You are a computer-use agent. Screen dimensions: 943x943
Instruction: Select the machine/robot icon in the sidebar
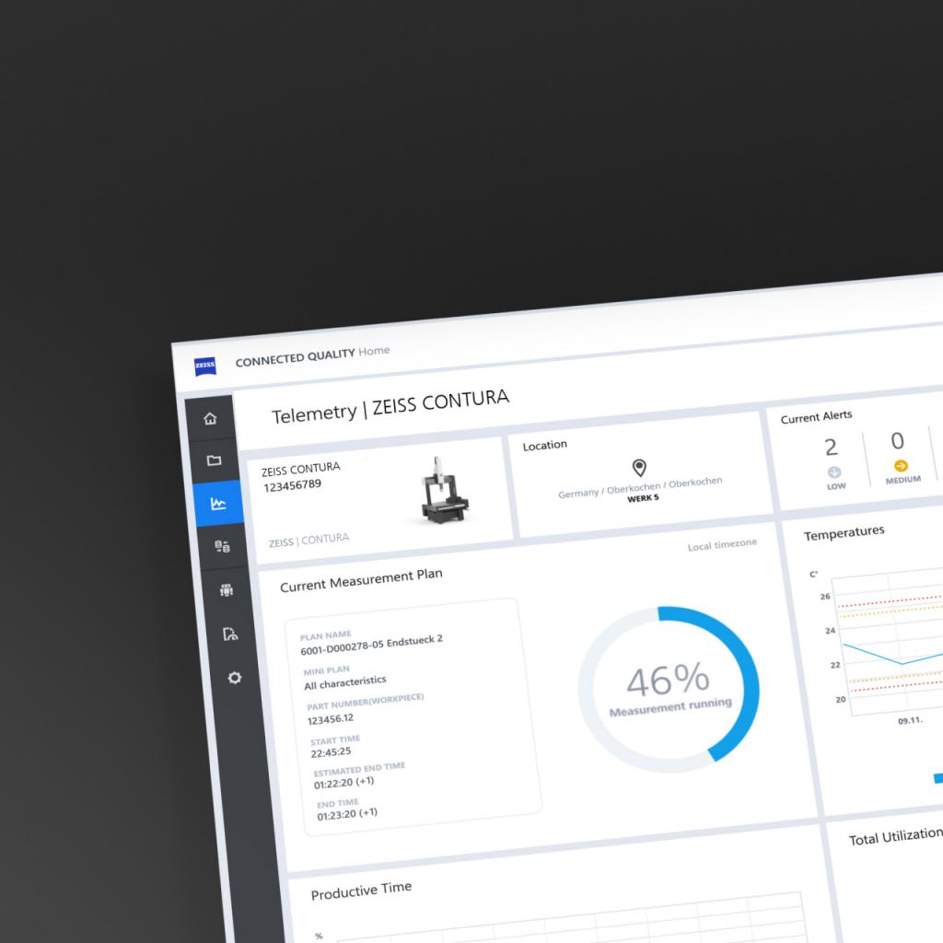[227, 590]
